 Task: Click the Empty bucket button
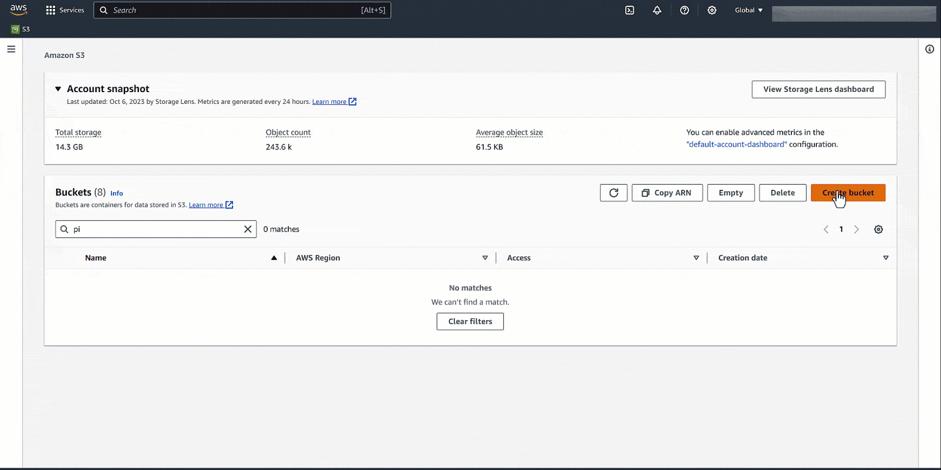pos(731,193)
